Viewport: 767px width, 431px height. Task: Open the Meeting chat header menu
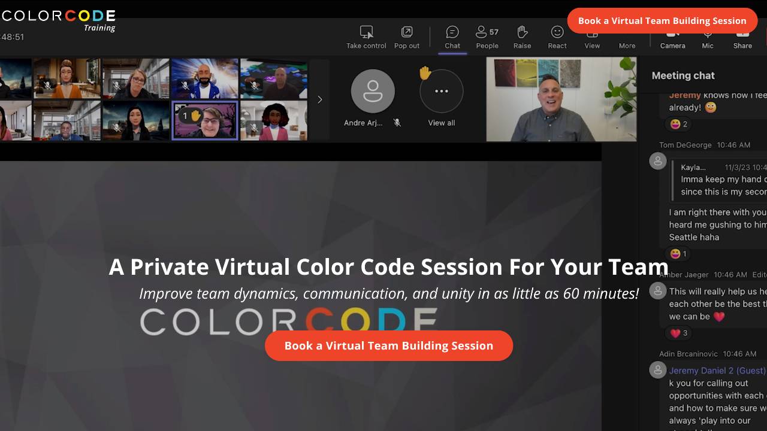(683, 75)
